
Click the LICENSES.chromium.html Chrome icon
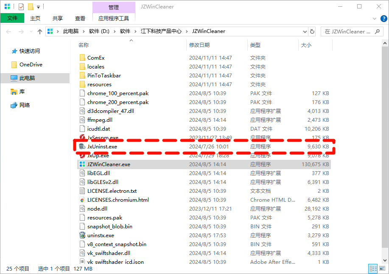(82, 200)
